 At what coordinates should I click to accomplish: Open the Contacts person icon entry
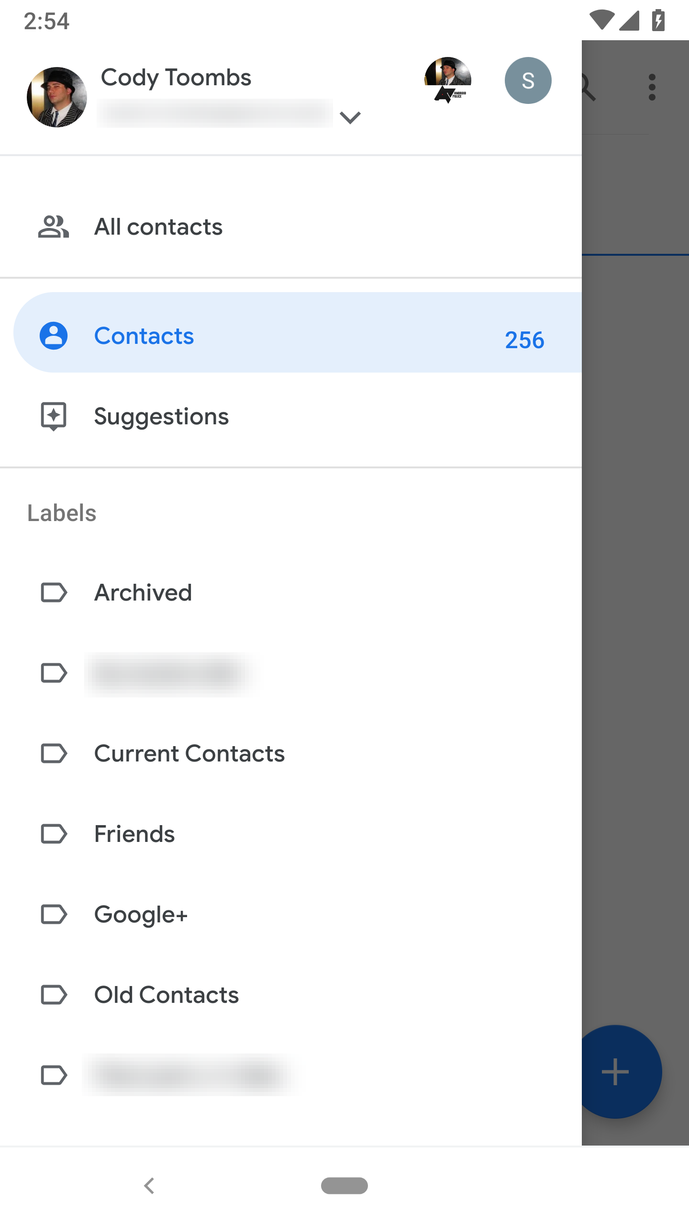[54, 336]
